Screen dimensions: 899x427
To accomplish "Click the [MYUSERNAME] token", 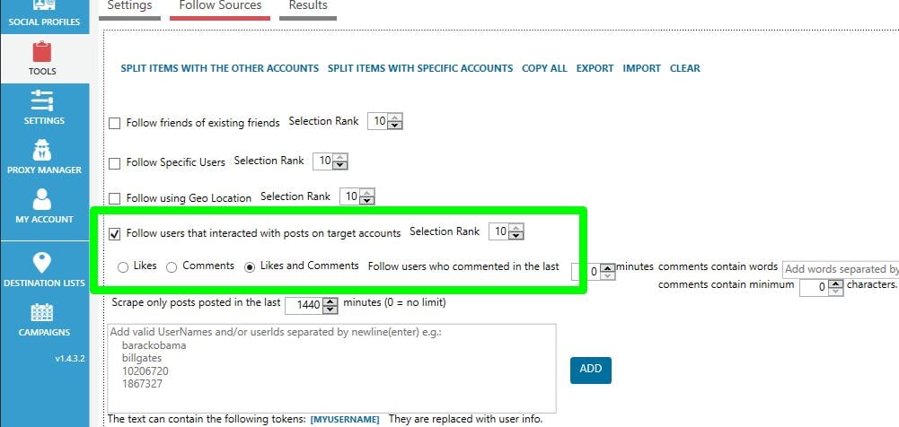I will pos(345,420).
